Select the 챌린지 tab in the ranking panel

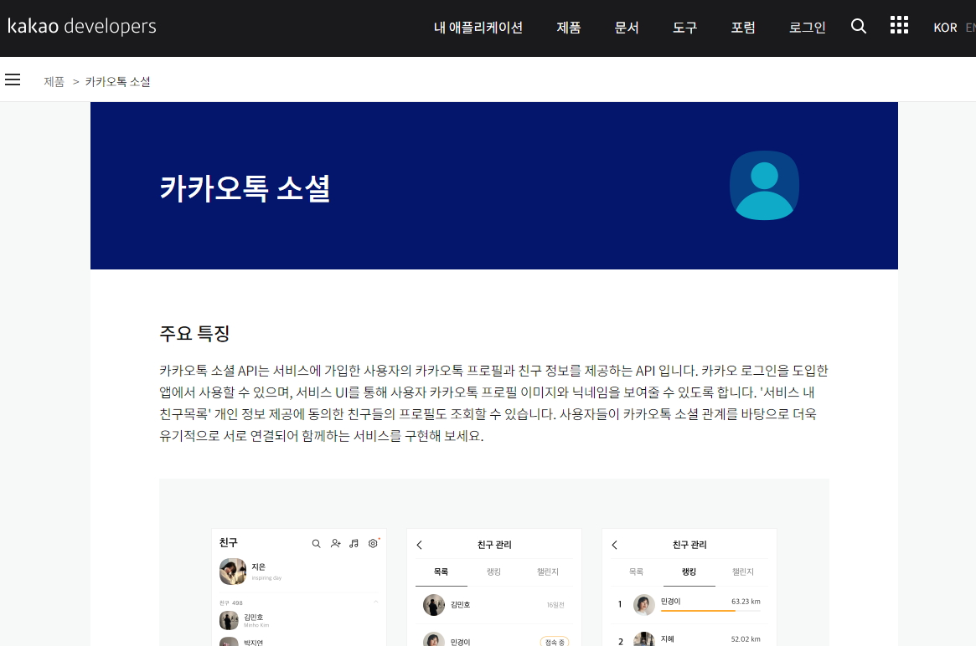[x=742, y=572]
